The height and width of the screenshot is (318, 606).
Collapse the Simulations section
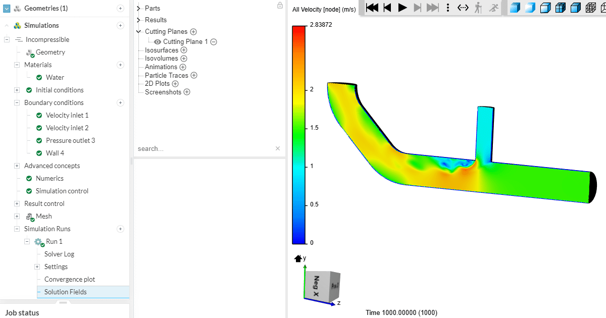pyautogui.click(x=7, y=26)
